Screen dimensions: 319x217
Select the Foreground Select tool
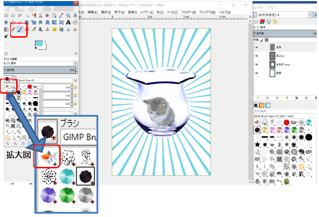point(48,15)
